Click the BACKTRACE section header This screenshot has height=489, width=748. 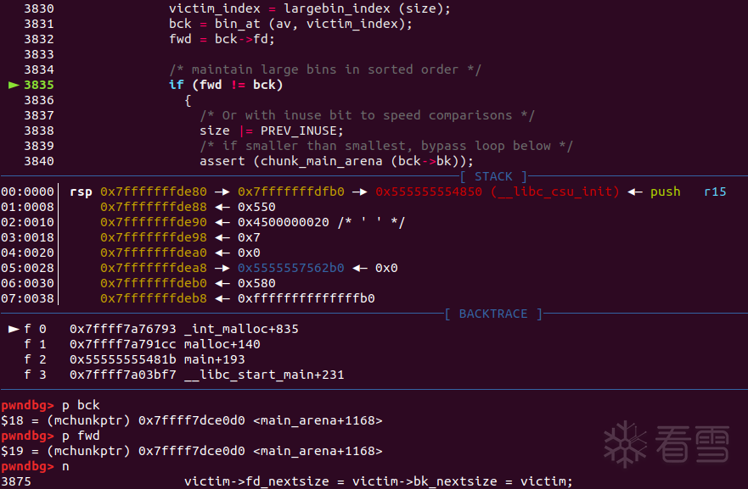pos(492,314)
